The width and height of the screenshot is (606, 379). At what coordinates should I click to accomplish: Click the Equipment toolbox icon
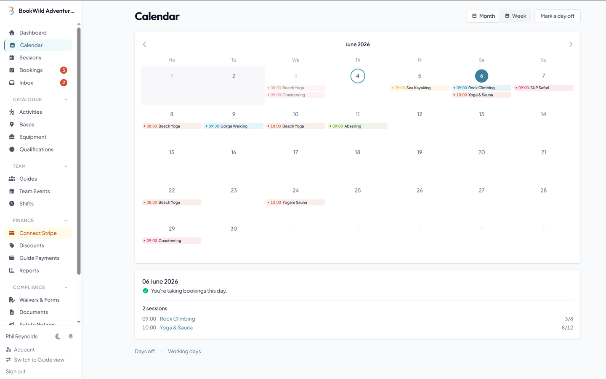(x=12, y=137)
